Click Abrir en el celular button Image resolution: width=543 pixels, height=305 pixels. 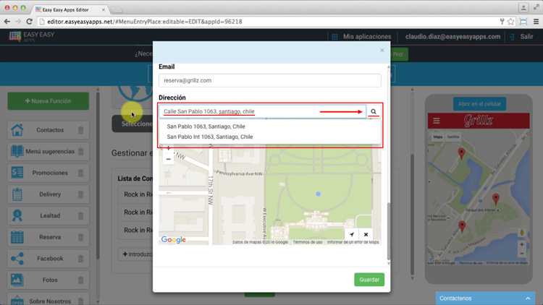479,103
